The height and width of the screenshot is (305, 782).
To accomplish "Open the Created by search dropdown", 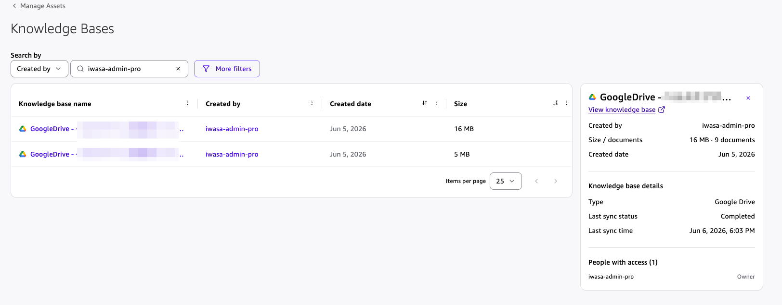I will (39, 69).
